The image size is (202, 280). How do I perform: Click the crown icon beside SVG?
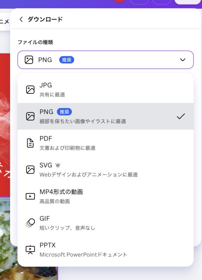(x=58, y=165)
